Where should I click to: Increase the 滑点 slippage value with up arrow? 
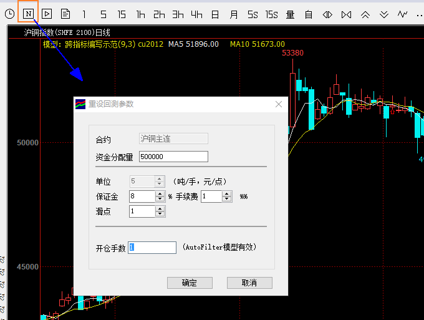160,208
